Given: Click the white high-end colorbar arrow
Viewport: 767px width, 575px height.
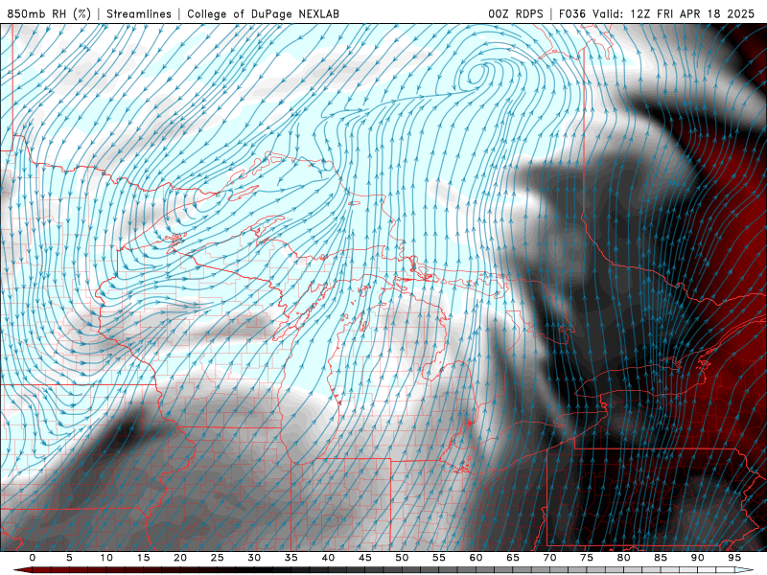Looking at the screenshot, I should click(x=744, y=570).
